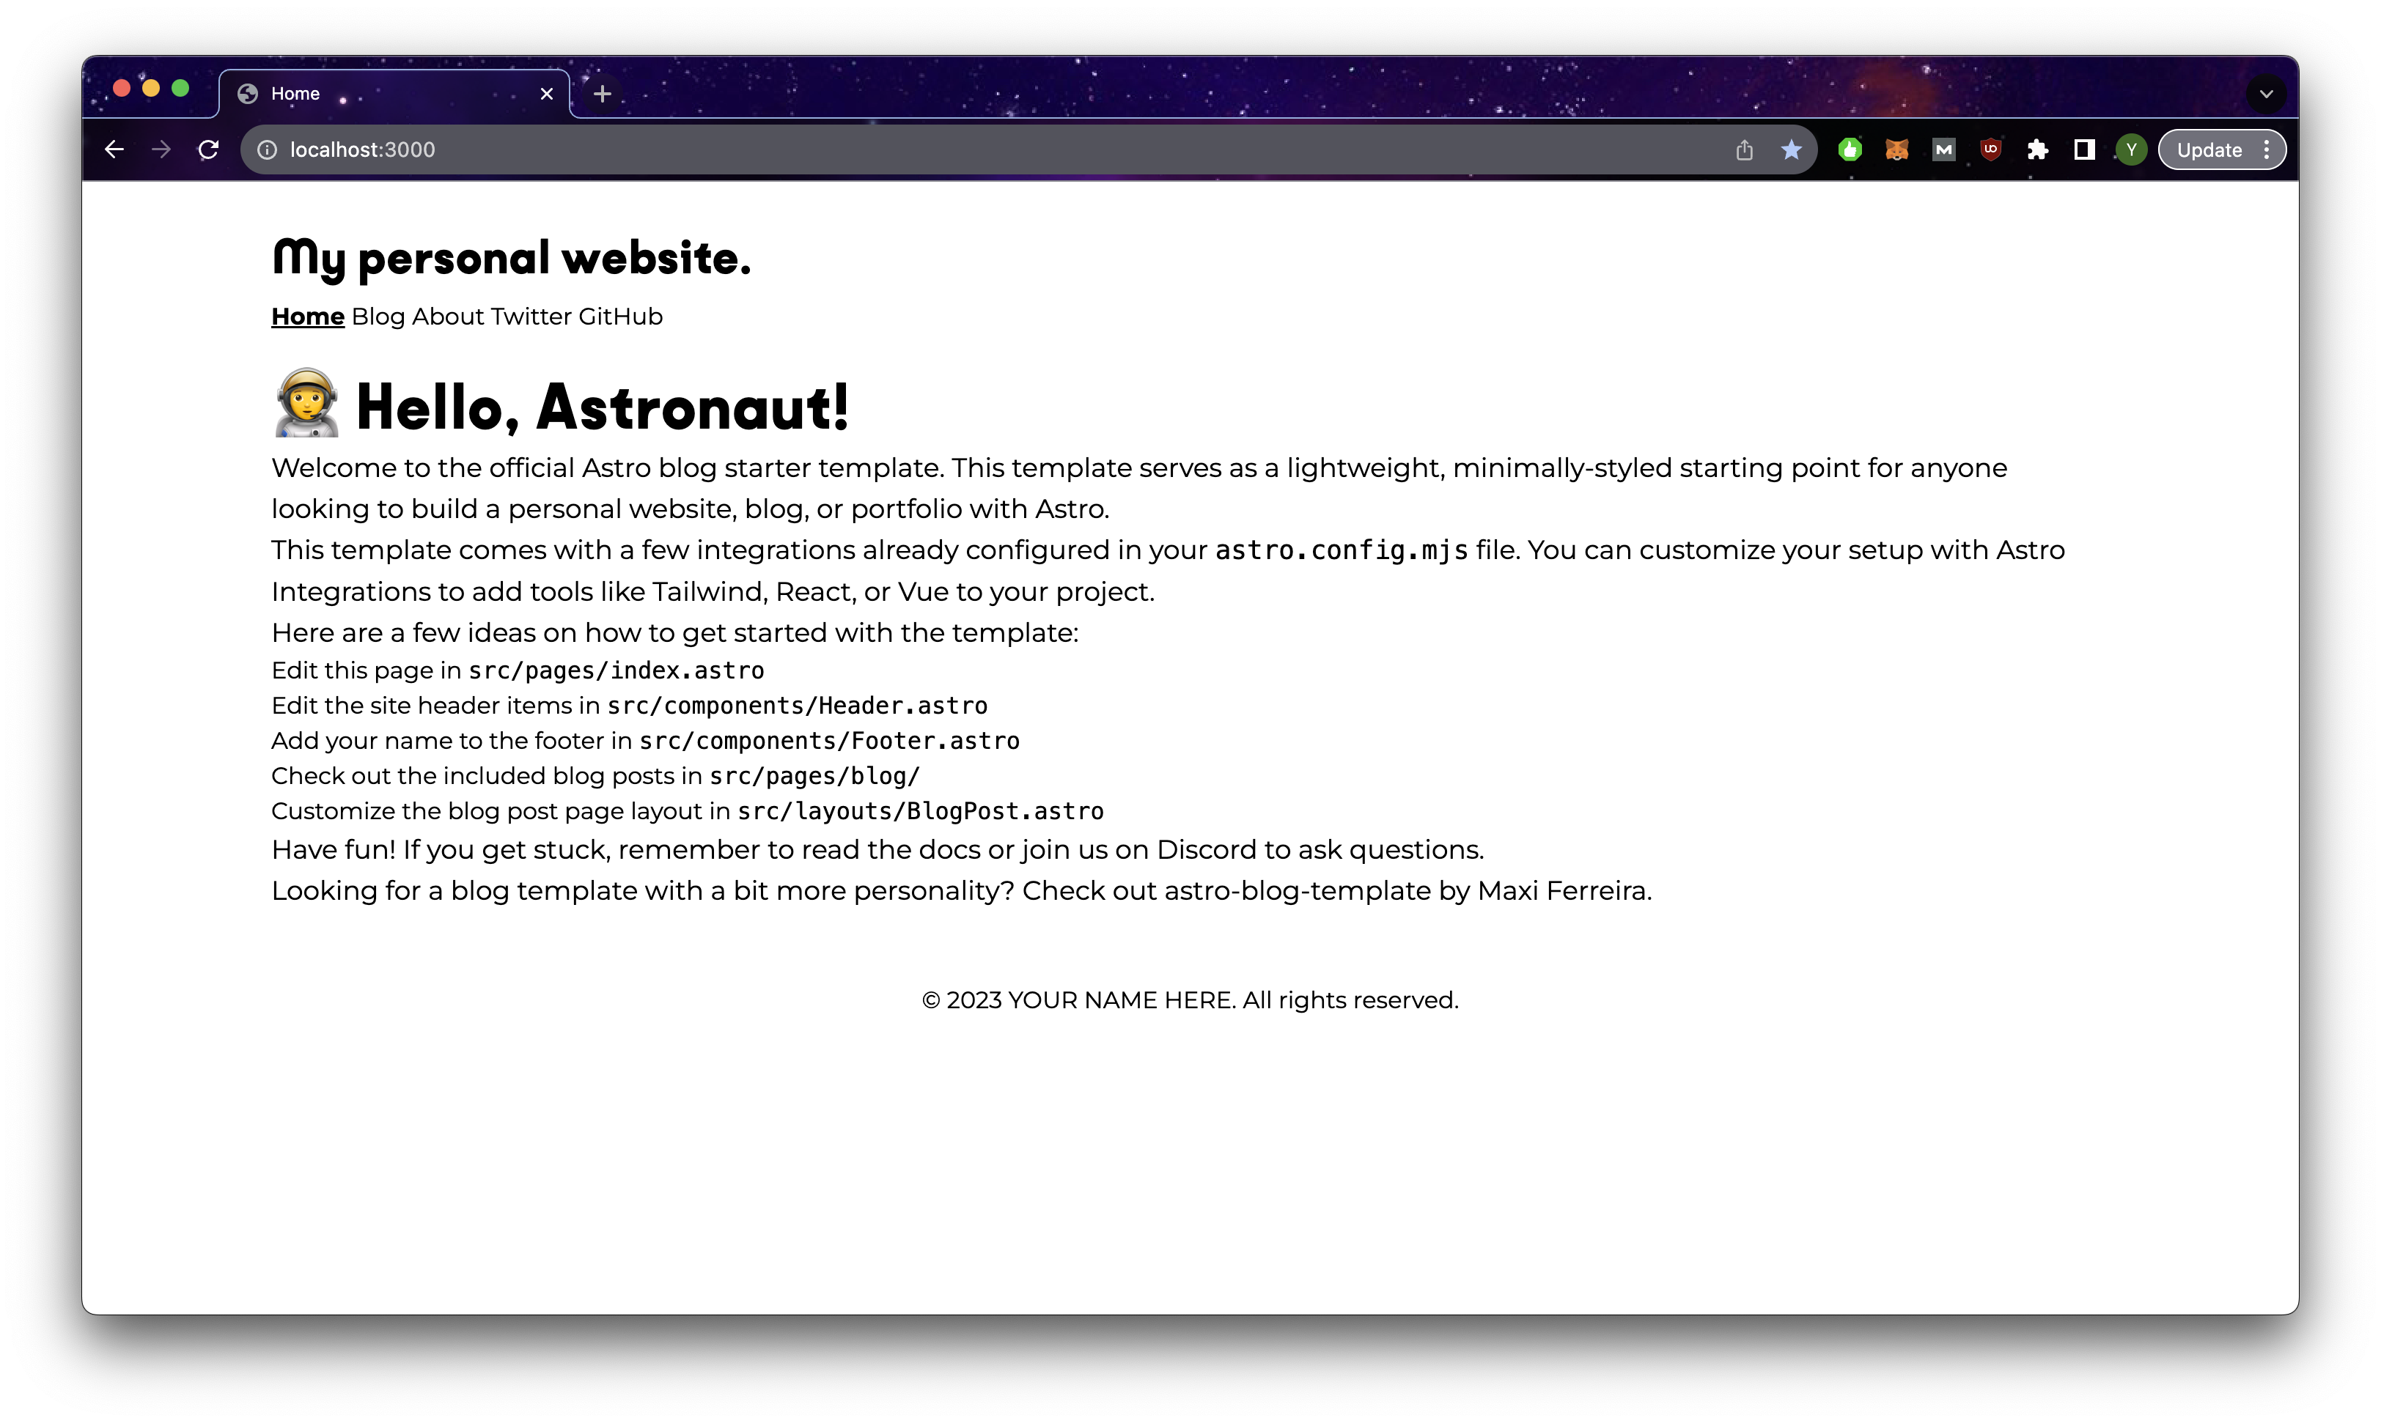Open the GitHub nav link
Screen dimensions: 2381x1423
point(619,317)
